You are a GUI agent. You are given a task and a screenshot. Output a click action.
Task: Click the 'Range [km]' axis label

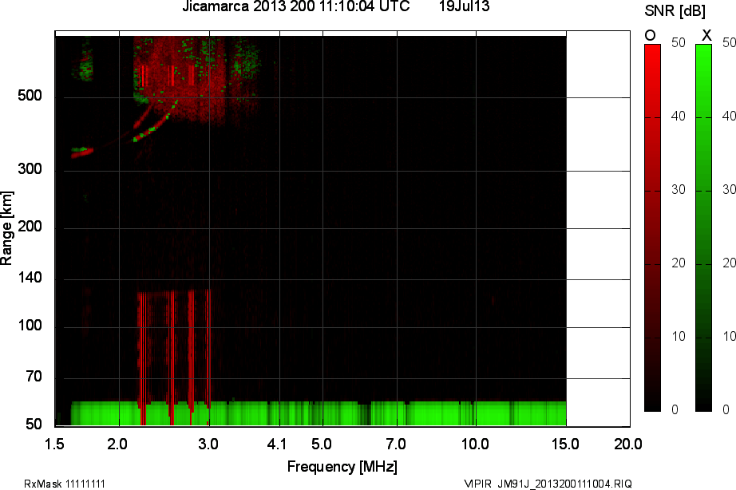click(6, 228)
